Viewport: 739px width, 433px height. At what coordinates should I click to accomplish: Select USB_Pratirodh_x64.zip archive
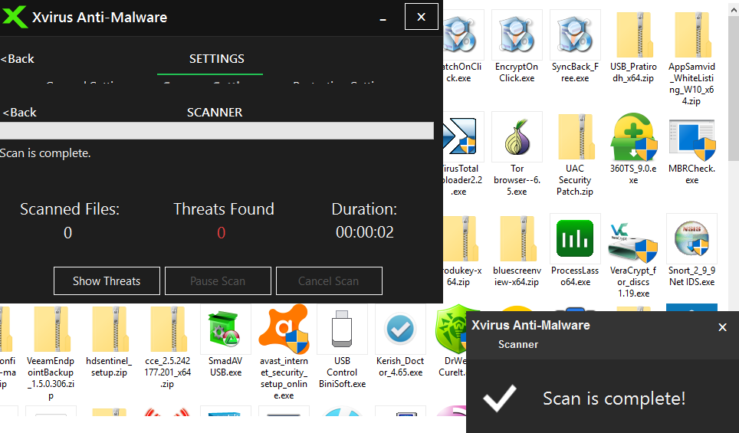pos(633,34)
